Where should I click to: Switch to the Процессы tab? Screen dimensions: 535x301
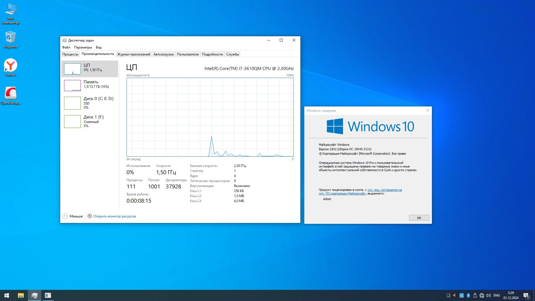point(70,54)
